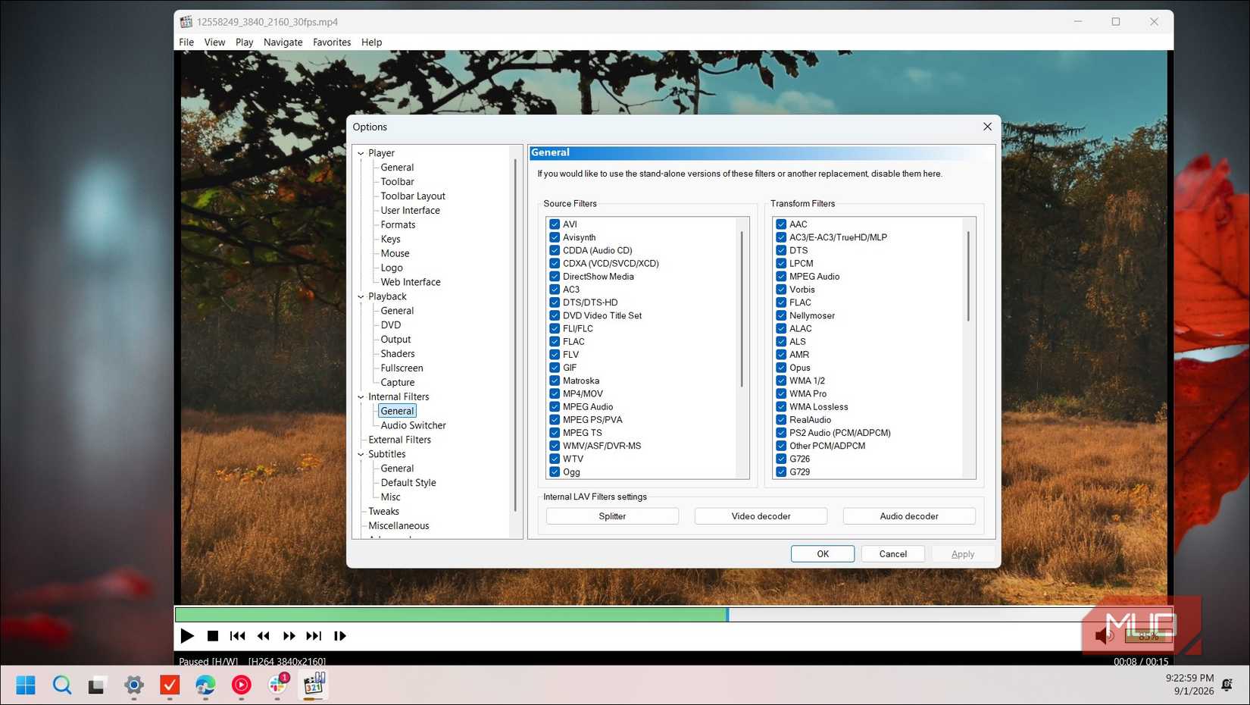This screenshot has height=705, width=1250.
Task: Open the Favorites menu
Action: (332, 42)
